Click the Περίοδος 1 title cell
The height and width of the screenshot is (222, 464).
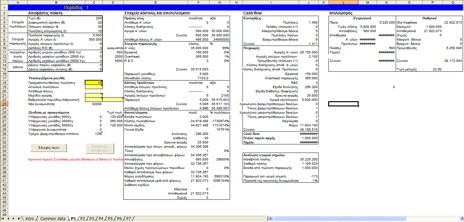coord(76,8)
